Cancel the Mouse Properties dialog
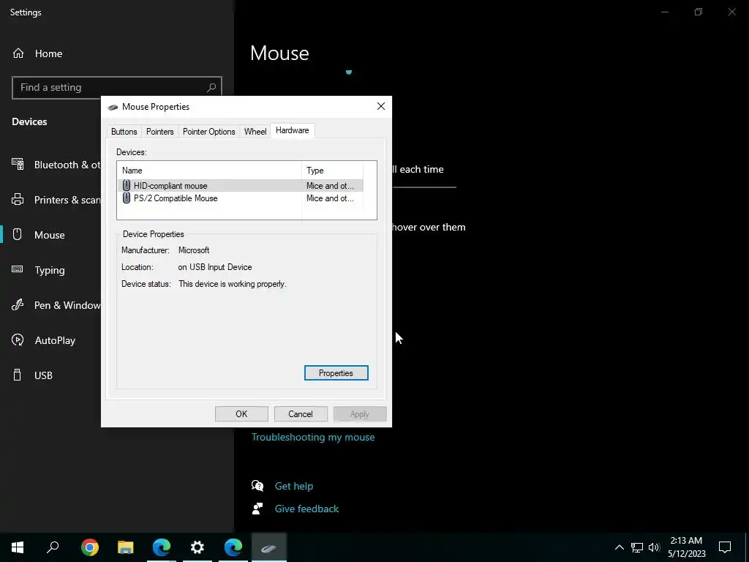Image resolution: width=749 pixels, height=562 pixels. pyautogui.click(x=301, y=414)
